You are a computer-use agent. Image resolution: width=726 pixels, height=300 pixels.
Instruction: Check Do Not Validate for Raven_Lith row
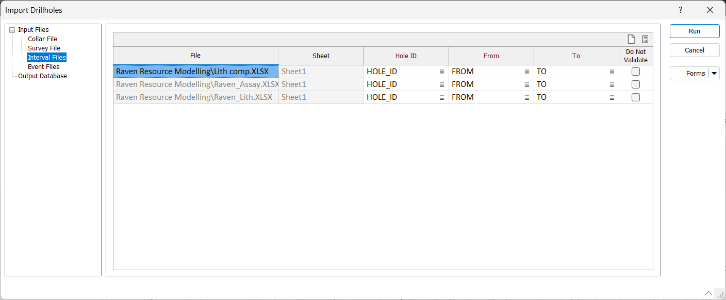point(635,97)
